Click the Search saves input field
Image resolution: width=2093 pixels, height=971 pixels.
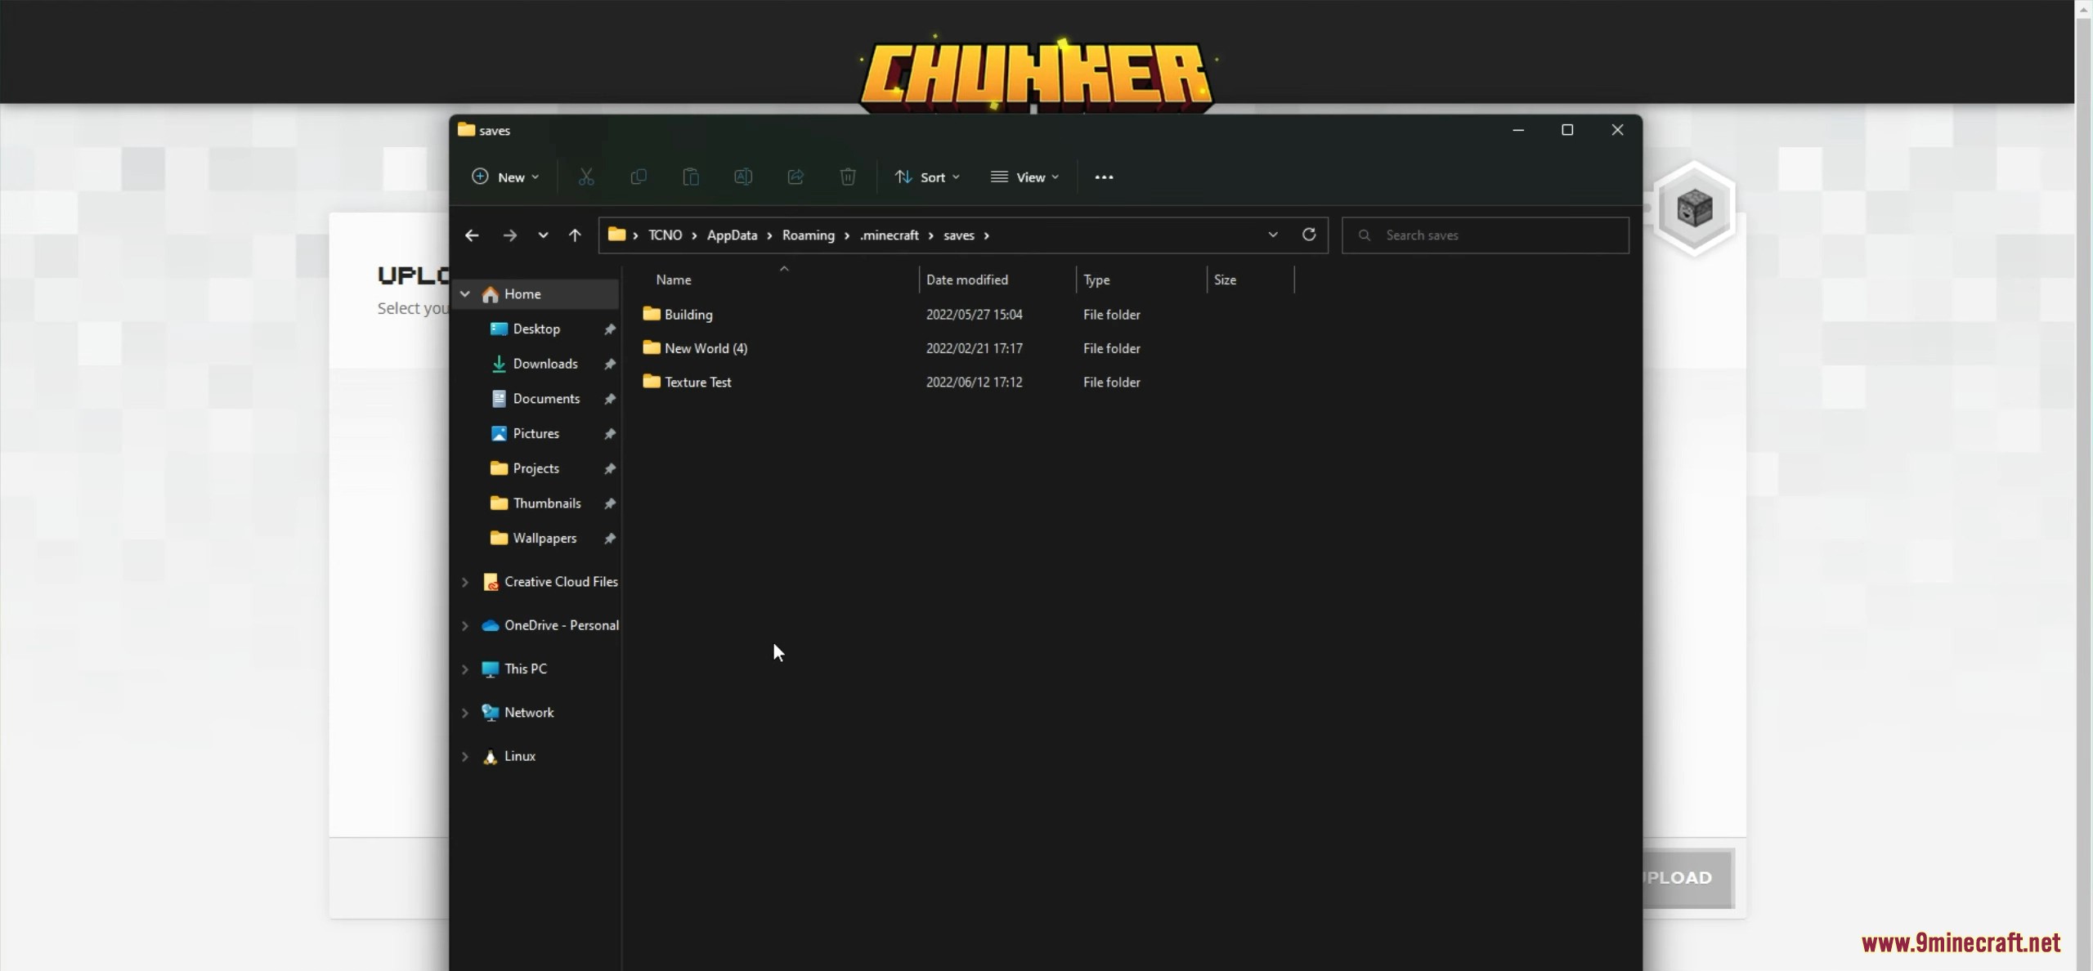click(x=1486, y=235)
